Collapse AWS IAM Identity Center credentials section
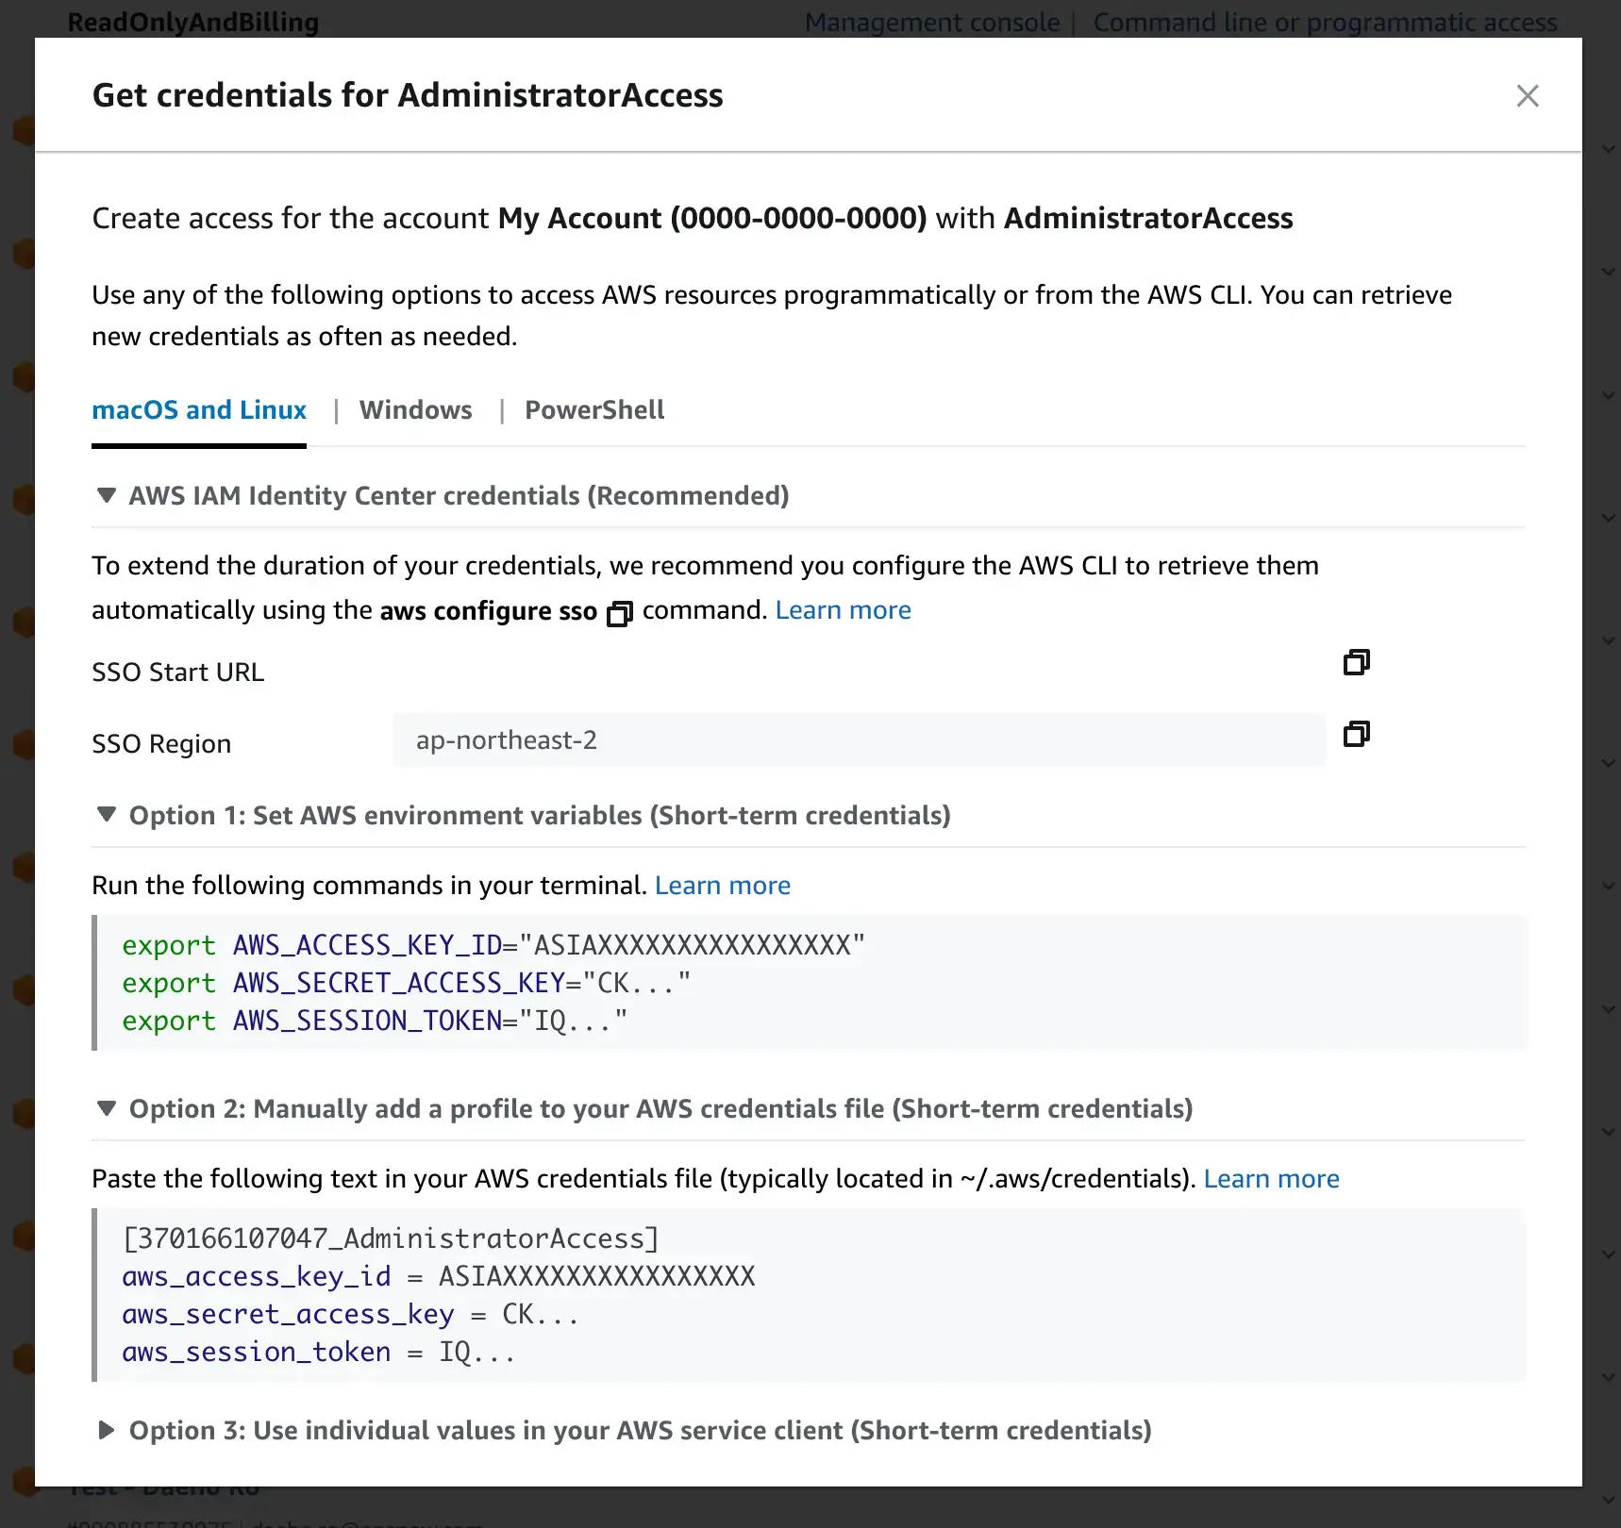The width and height of the screenshot is (1621, 1528). pyautogui.click(x=107, y=496)
